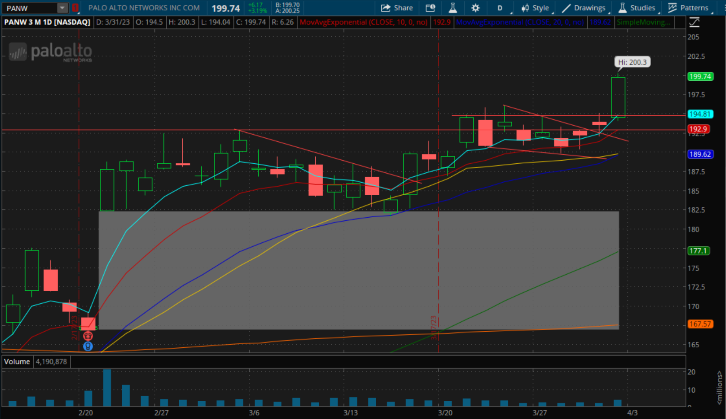The width and height of the screenshot is (726, 419).
Task: Click the C: 199.74 close readout
Action: [x=251, y=22]
